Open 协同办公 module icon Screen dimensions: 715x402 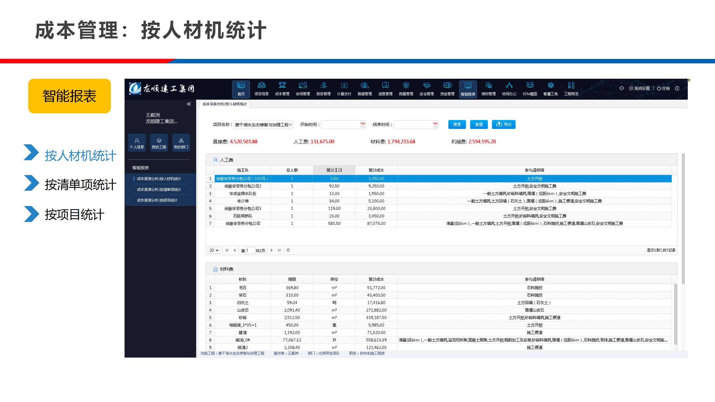509,89
